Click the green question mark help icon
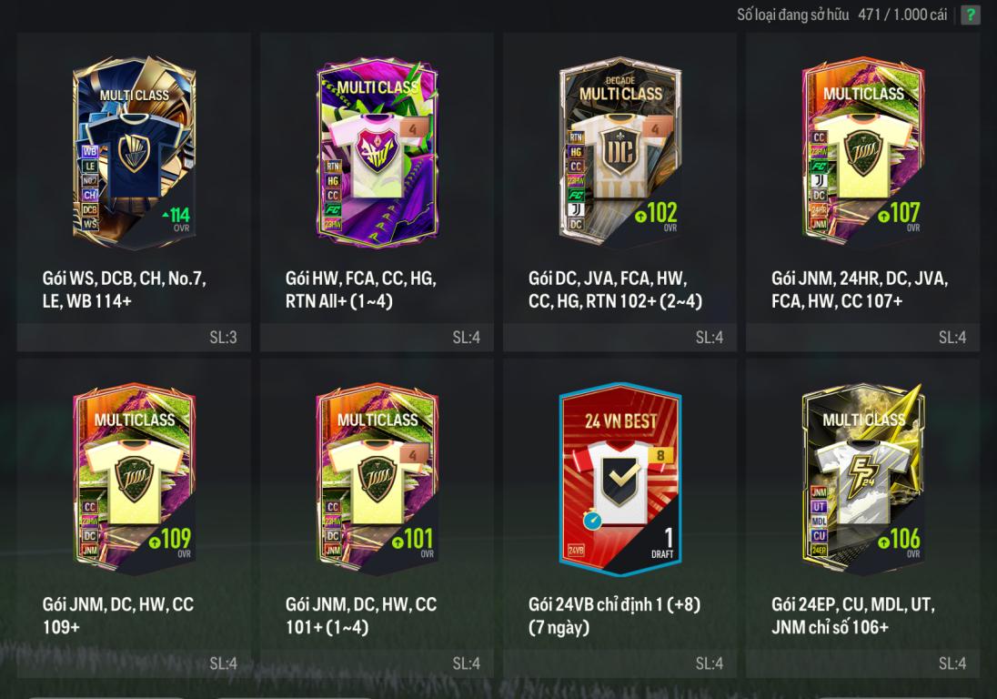The width and height of the screenshot is (997, 699). coord(971,15)
